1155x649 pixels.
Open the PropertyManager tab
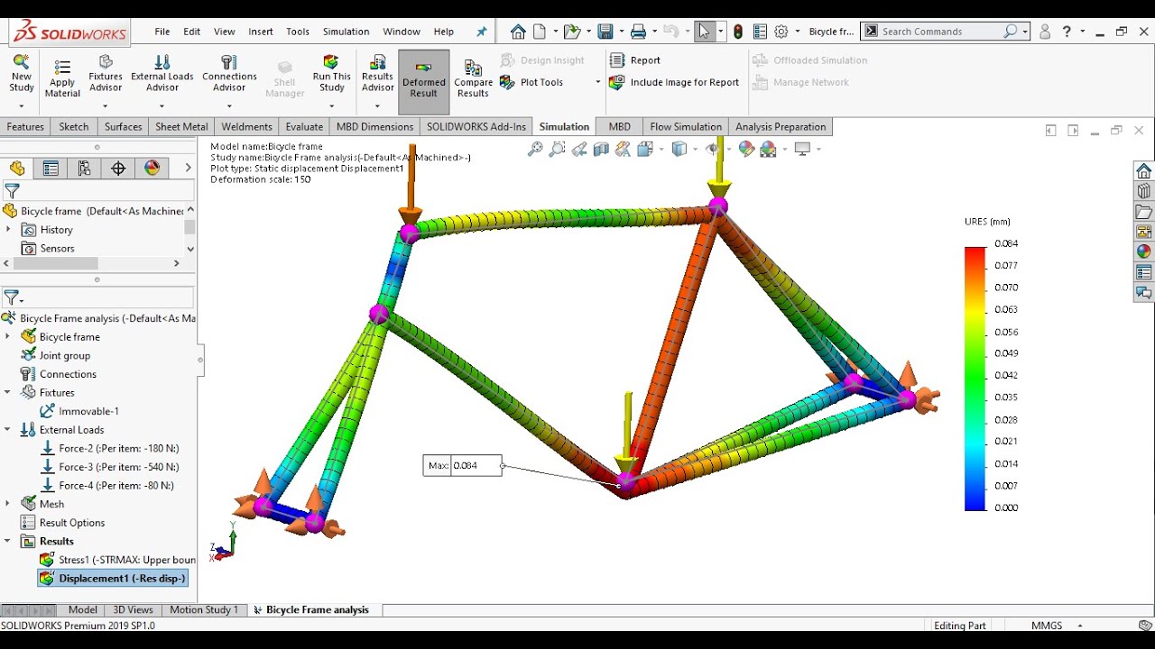[x=51, y=168]
